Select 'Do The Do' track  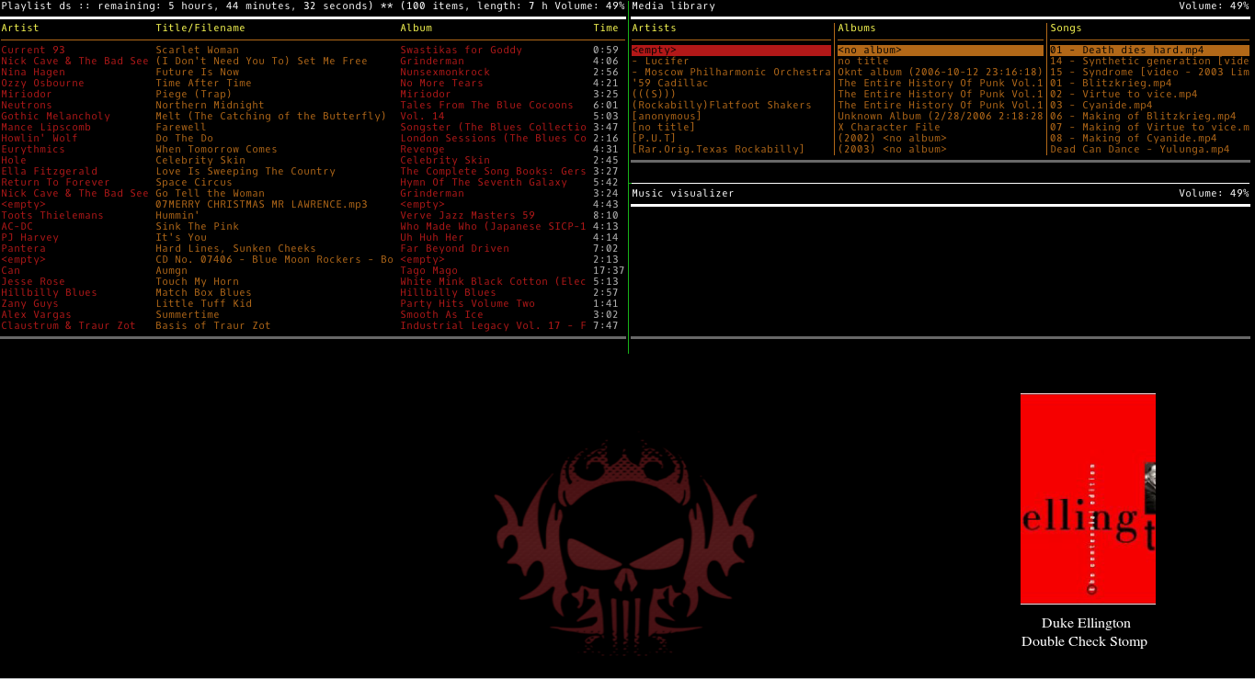pyautogui.click(x=313, y=139)
